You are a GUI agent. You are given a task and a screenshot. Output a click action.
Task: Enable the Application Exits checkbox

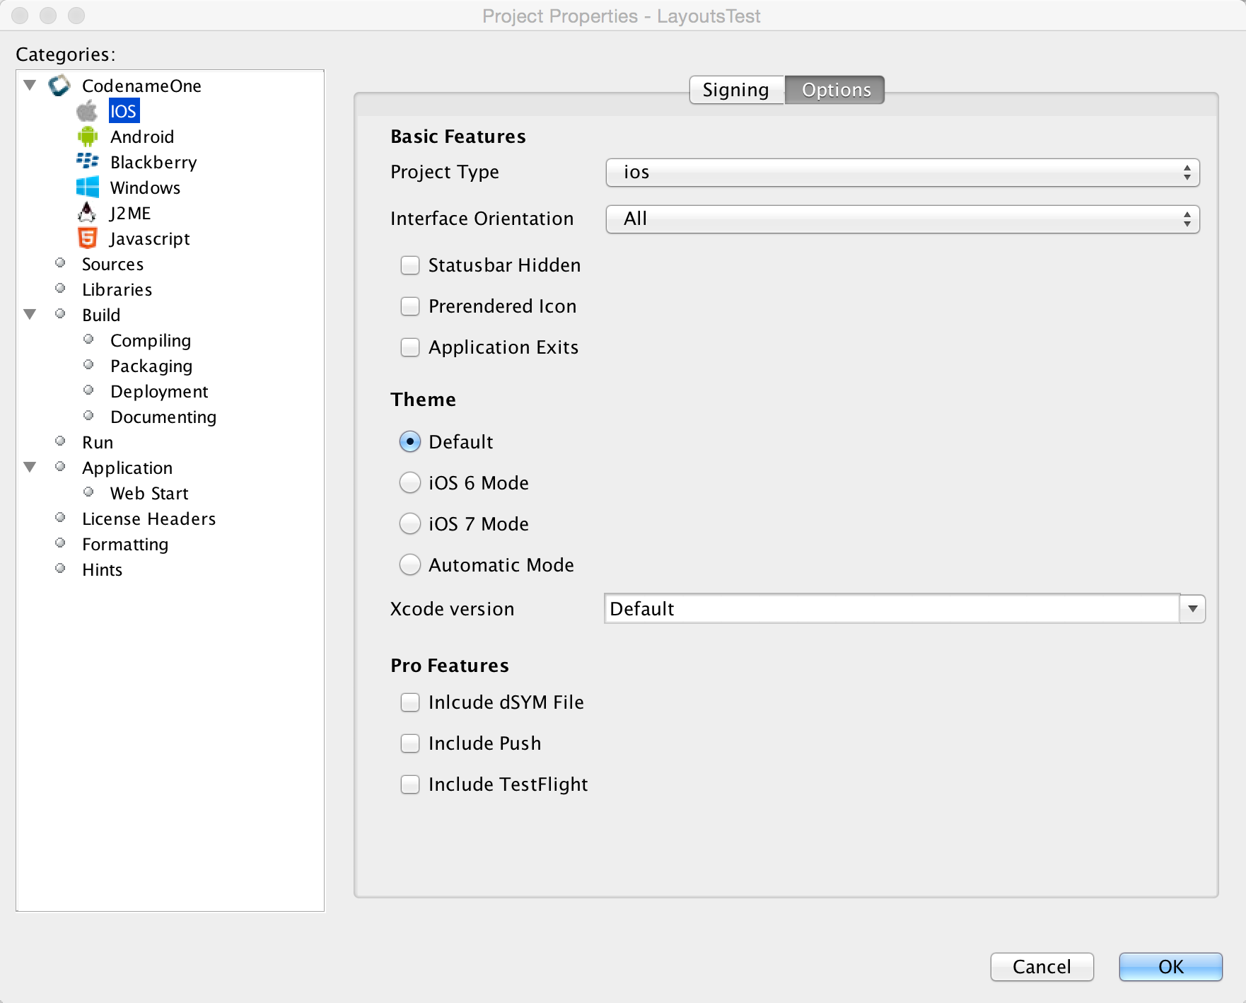pos(410,347)
